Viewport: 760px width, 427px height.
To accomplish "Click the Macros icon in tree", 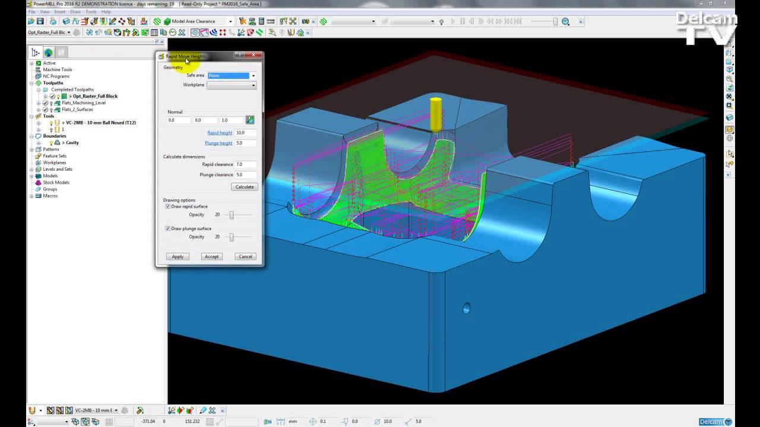I will tap(39, 196).
